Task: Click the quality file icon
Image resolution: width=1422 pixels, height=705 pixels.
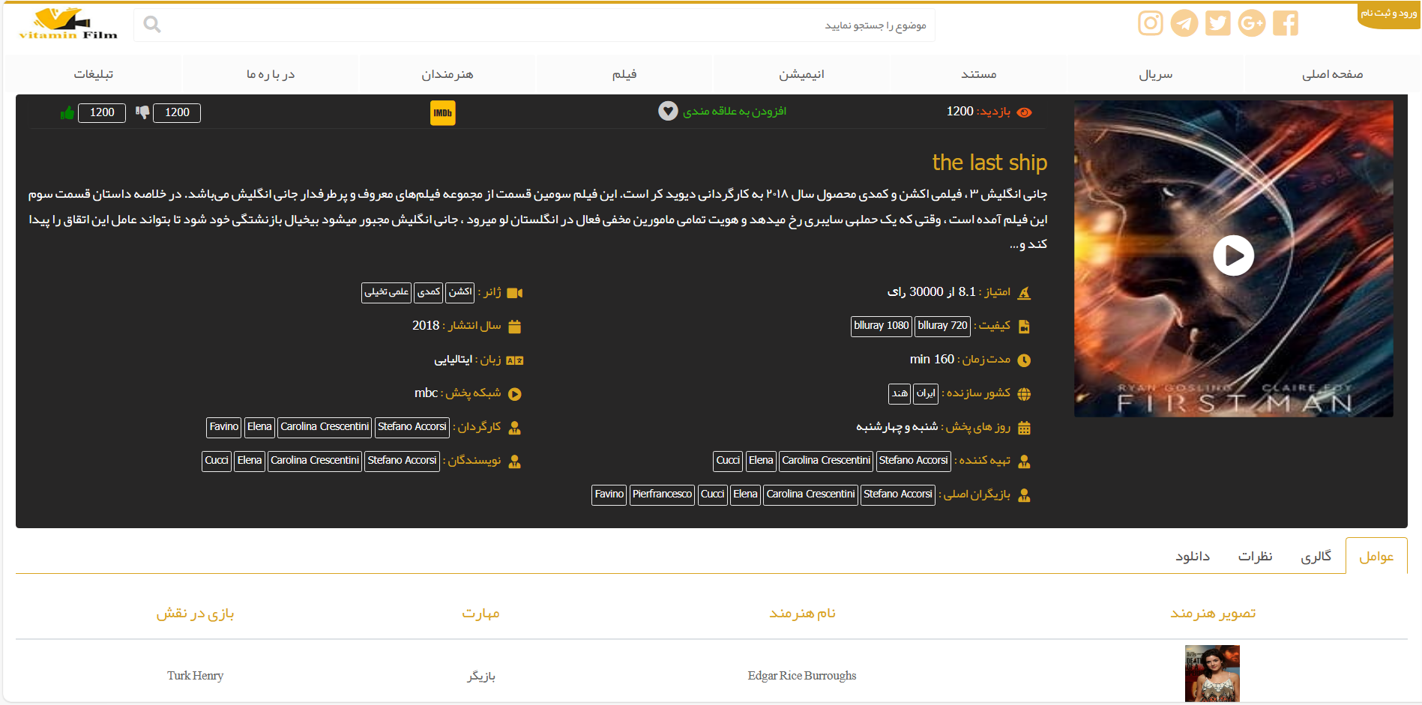Action: (1024, 327)
